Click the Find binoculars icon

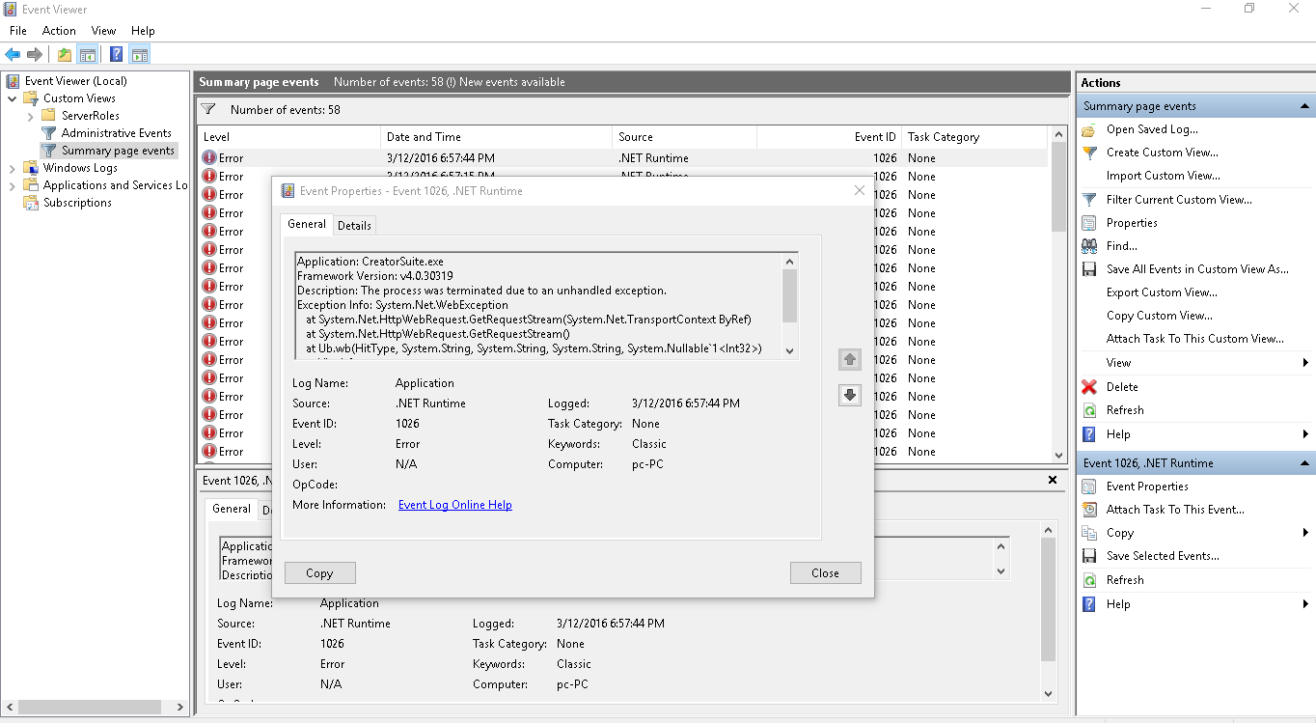[x=1089, y=246]
